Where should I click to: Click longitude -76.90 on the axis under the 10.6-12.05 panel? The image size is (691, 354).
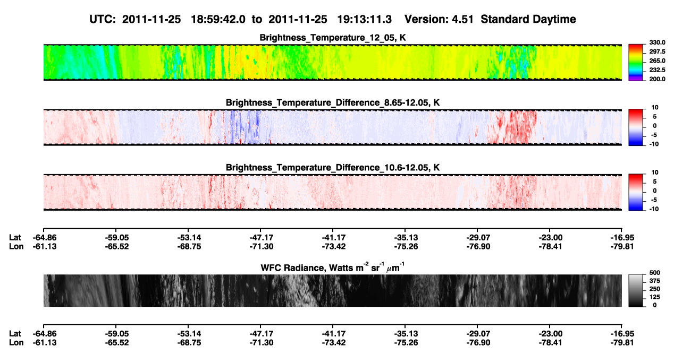tap(477, 247)
